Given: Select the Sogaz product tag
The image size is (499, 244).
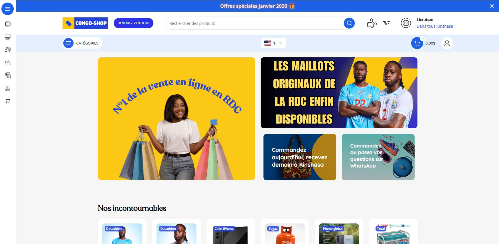Looking at the screenshot, I should pos(273,229).
